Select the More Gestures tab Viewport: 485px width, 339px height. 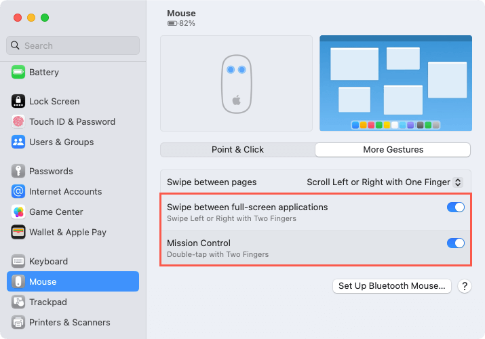393,150
